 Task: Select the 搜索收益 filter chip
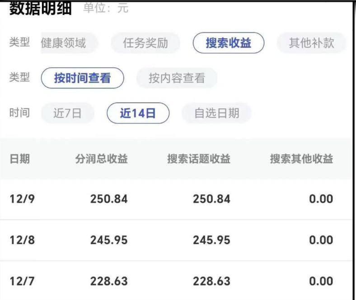pyautogui.click(x=228, y=43)
